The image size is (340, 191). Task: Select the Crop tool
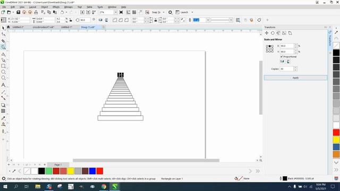[x=3, y=41]
